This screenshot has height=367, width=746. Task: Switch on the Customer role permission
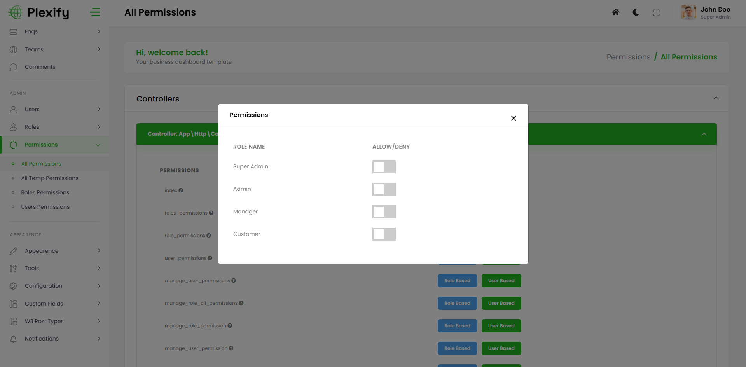(384, 234)
